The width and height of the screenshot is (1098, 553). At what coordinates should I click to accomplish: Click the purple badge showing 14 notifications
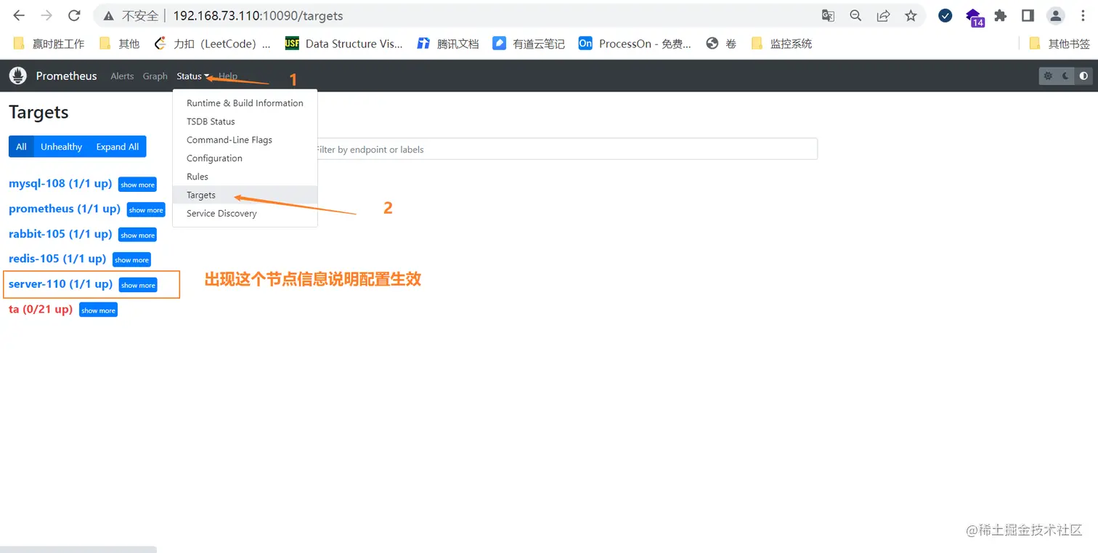(x=972, y=15)
